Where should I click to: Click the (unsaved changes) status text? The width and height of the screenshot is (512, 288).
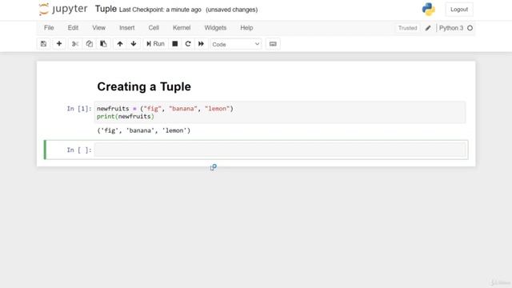(x=231, y=10)
